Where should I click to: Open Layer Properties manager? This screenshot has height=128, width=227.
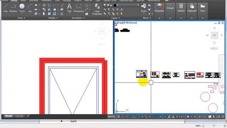pyautogui.click(x=97, y=9)
